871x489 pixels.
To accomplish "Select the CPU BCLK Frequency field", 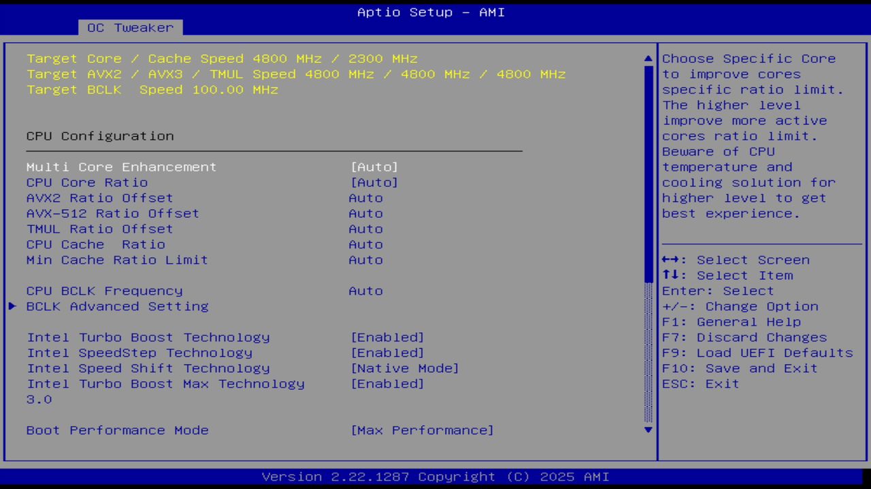I will [x=365, y=291].
